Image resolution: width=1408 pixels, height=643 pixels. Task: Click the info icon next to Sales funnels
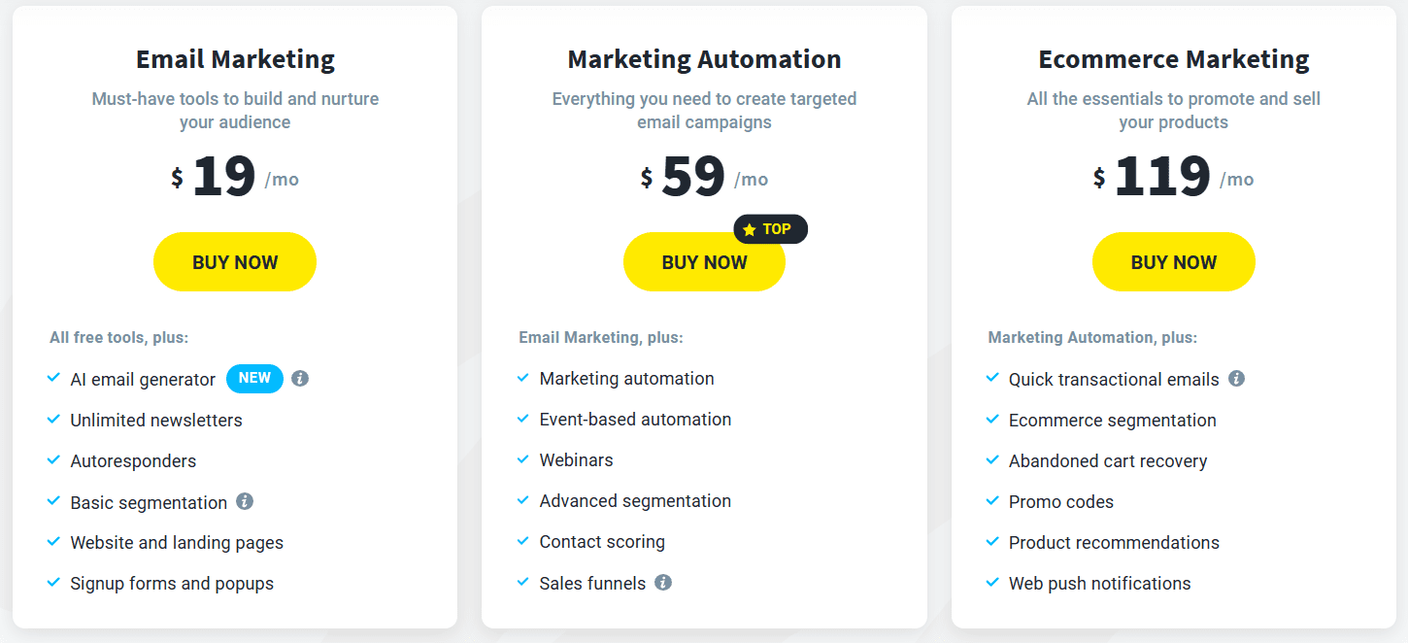click(664, 582)
